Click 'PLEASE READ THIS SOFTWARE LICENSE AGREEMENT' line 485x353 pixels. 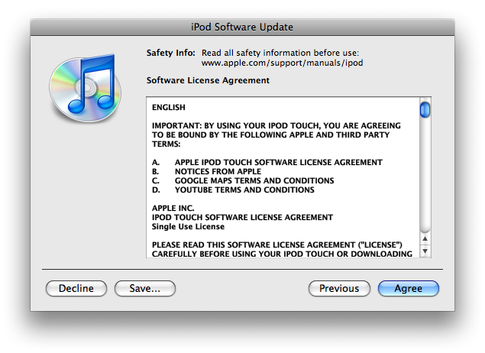[276, 245]
